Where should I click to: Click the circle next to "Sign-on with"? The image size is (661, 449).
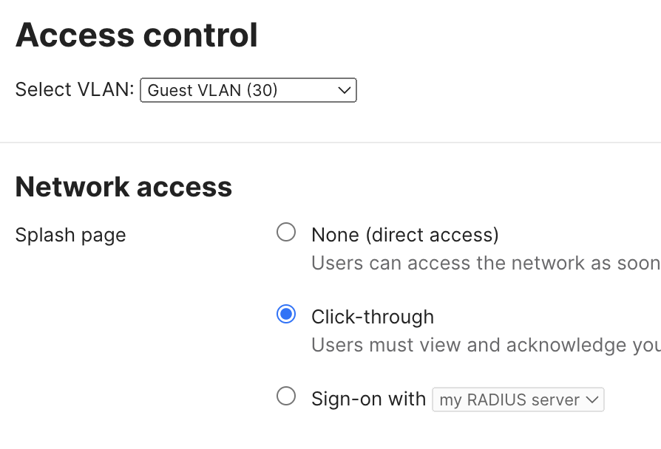[286, 396]
